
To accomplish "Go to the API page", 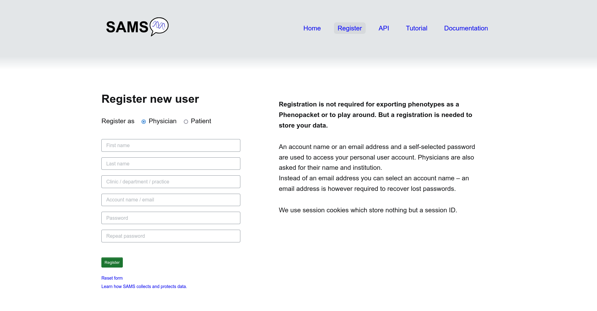I will click(384, 28).
